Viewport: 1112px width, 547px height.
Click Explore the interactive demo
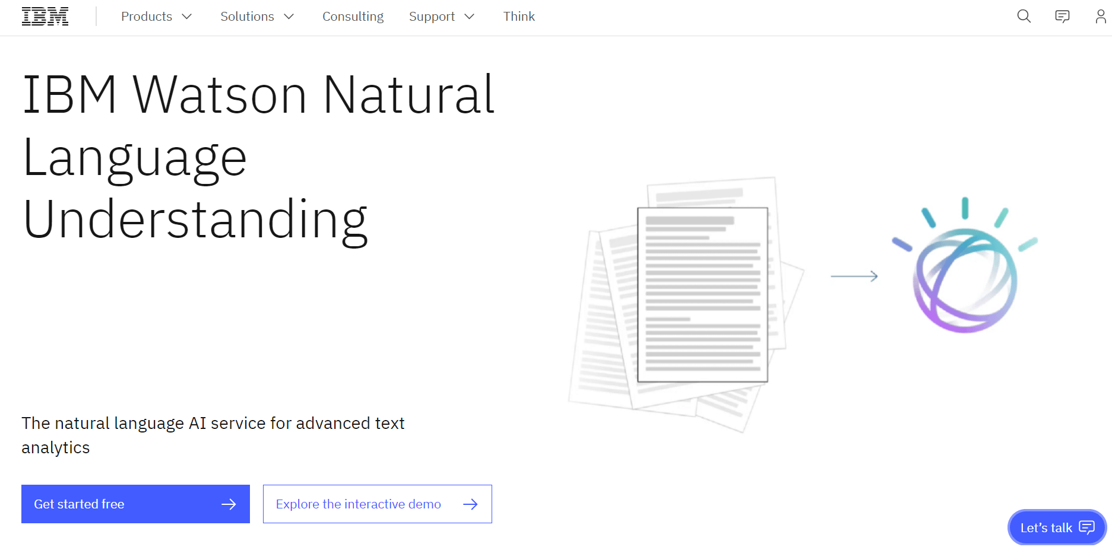[x=378, y=504]
